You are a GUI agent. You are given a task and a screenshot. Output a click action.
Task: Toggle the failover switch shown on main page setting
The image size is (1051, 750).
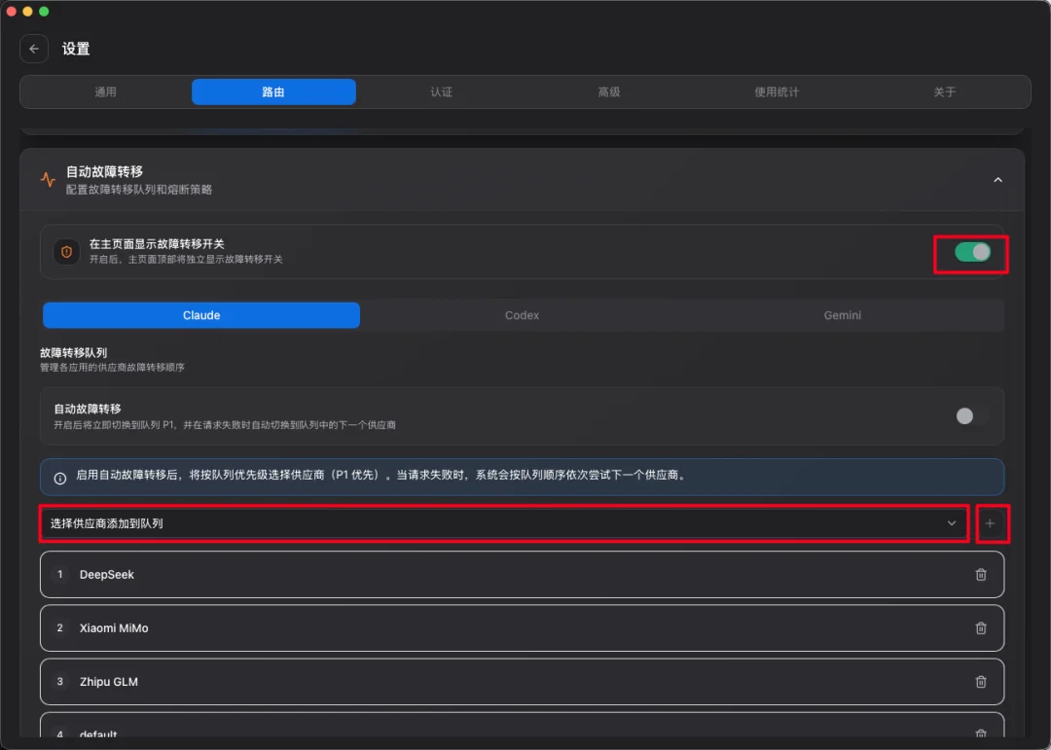[970, 252]
